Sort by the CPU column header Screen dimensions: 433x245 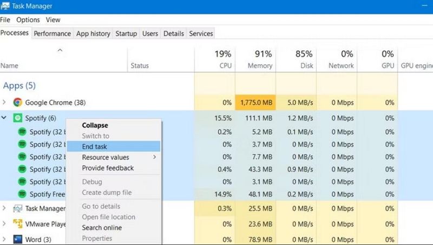coord(215,60)
